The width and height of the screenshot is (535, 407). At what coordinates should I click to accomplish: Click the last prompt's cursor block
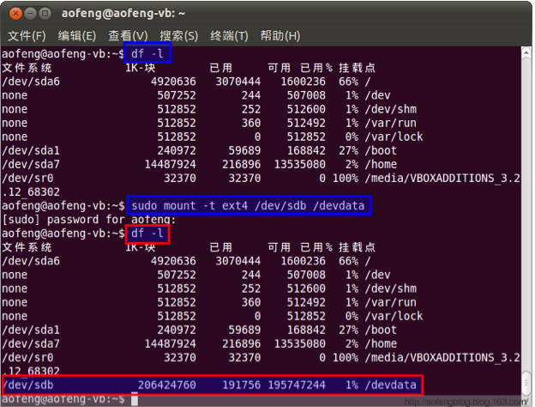pos(135,398)
